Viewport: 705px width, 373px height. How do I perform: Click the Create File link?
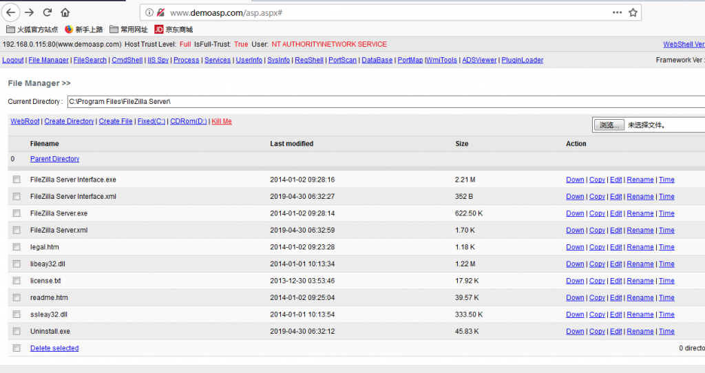(116, 121)
